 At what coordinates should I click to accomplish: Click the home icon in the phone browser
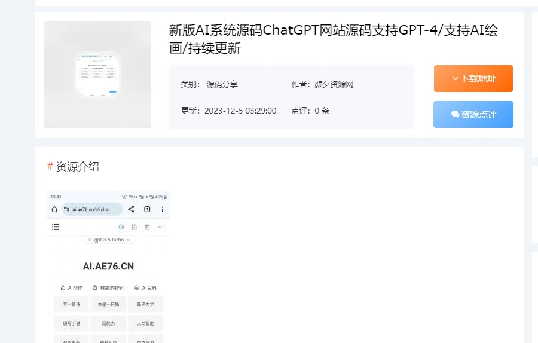(54, 209)
